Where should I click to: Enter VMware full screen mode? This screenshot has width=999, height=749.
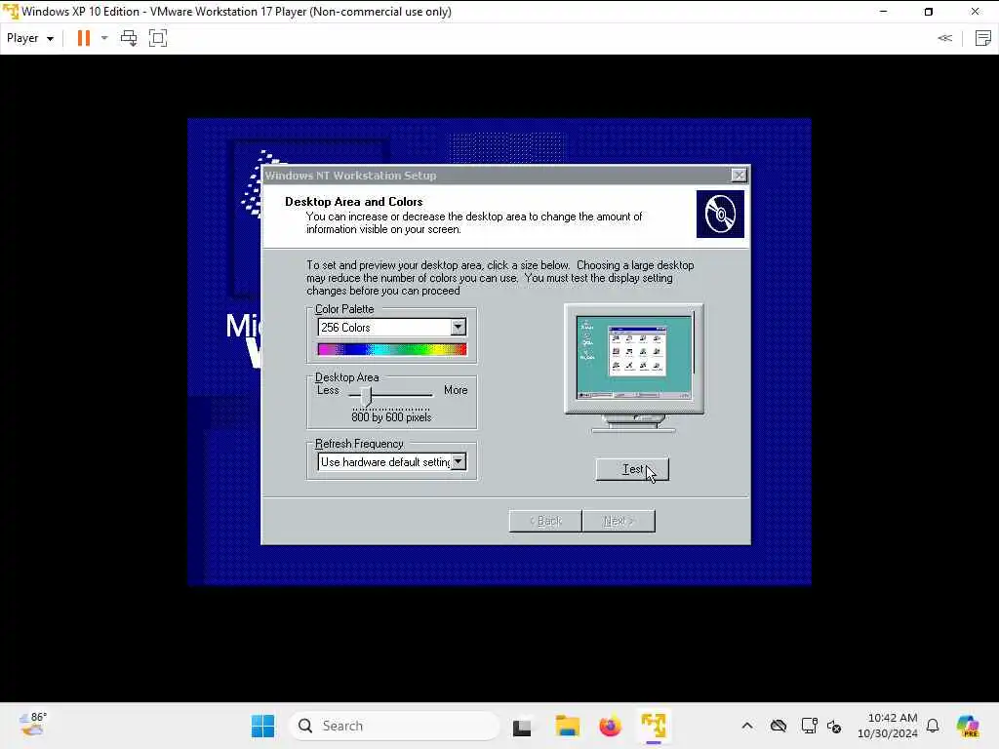click(157, 38)
